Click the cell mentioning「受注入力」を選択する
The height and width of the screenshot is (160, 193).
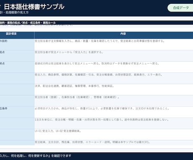pos(114,56)
